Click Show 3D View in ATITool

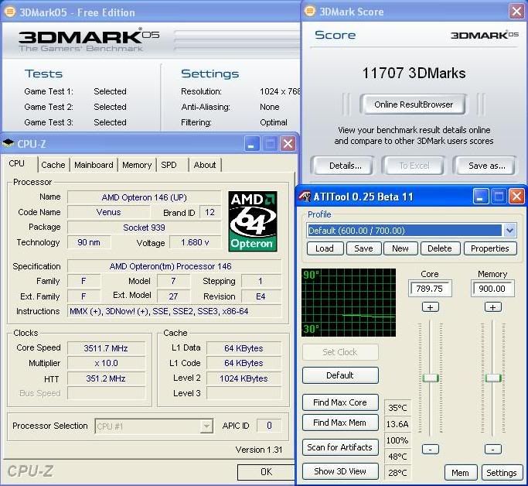click(x=340, y=471)
